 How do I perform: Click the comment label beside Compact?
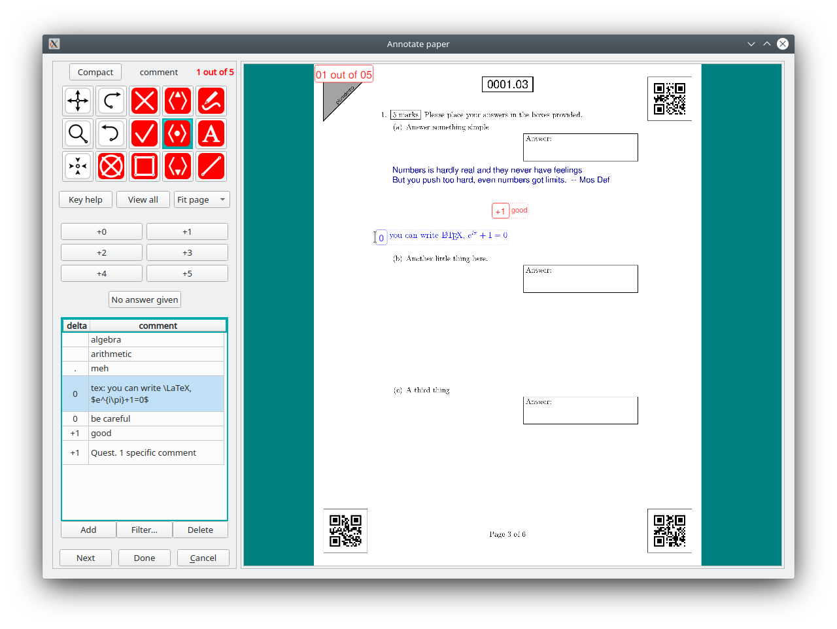pos(159,72)
